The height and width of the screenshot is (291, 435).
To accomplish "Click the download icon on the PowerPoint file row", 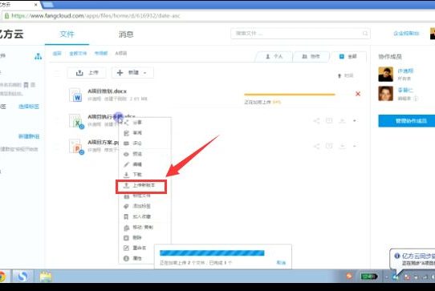I will pyautogui.click(x=343, y=146).
